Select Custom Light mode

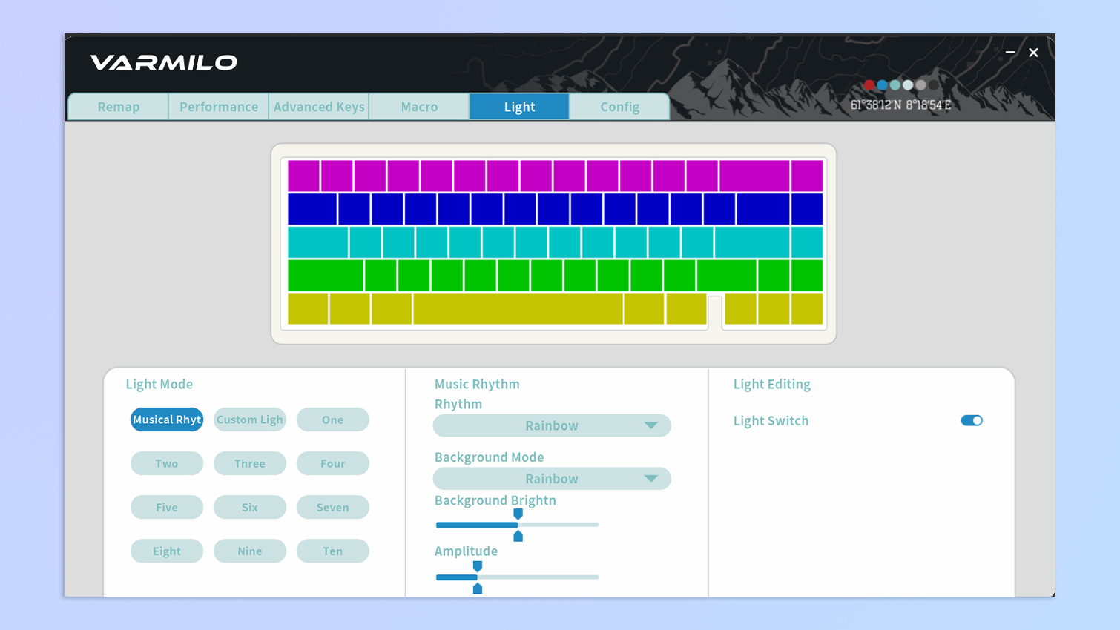pyautogui.click(x=250, y=420)
